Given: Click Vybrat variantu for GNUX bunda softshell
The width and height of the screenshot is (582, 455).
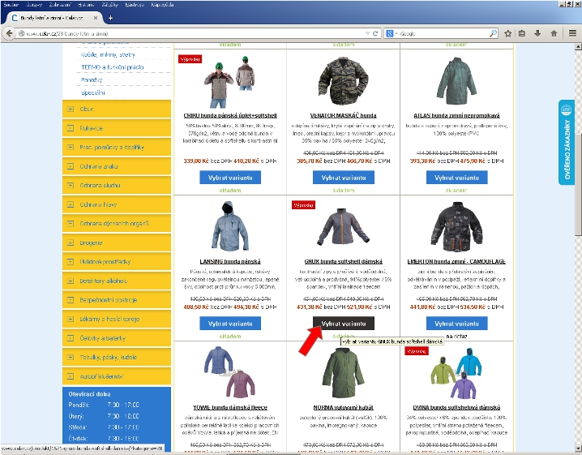Looking at the screenshot, I should click(x=344, y=324).
